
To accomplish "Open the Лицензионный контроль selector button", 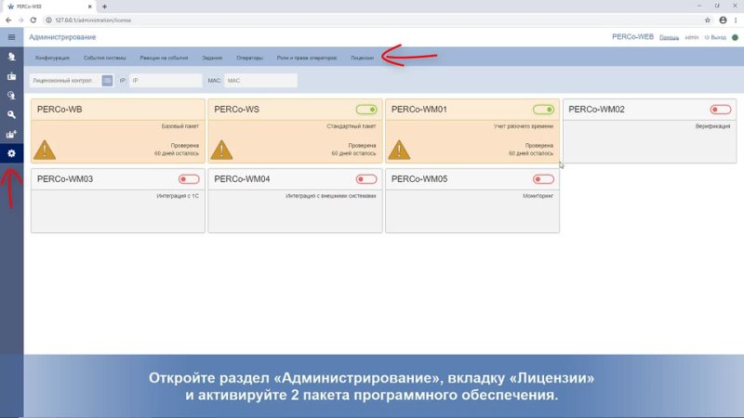I will click(107, 81).
